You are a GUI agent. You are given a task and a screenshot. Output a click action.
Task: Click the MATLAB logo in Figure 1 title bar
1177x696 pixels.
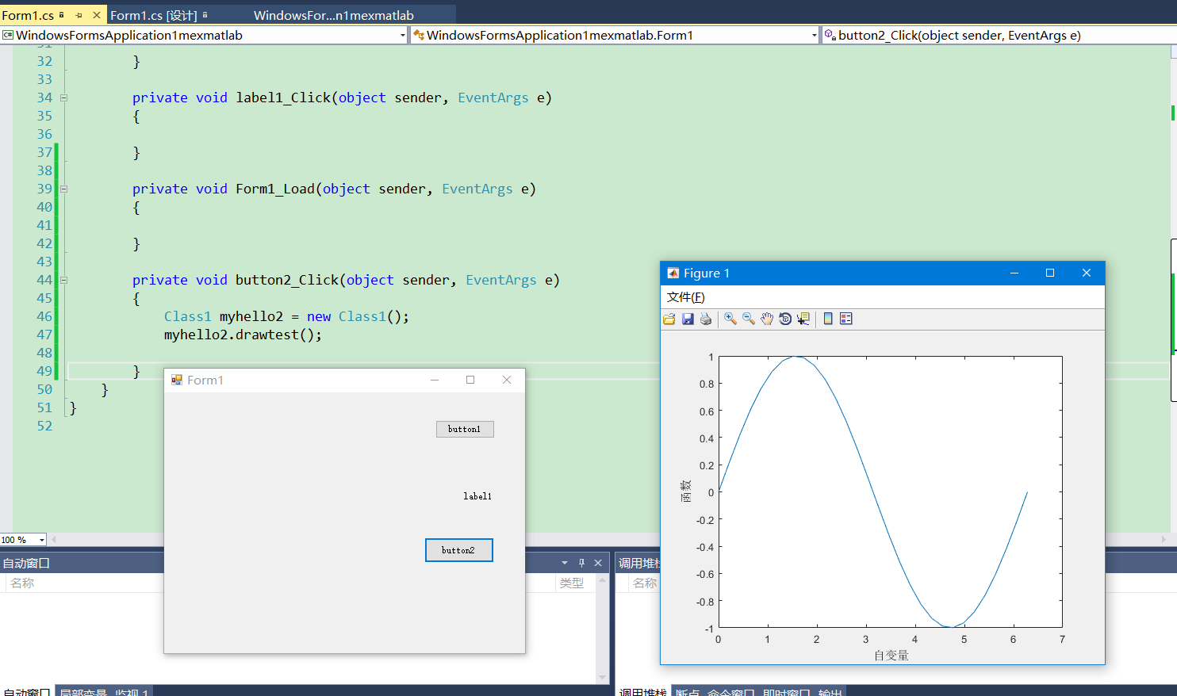673,273
